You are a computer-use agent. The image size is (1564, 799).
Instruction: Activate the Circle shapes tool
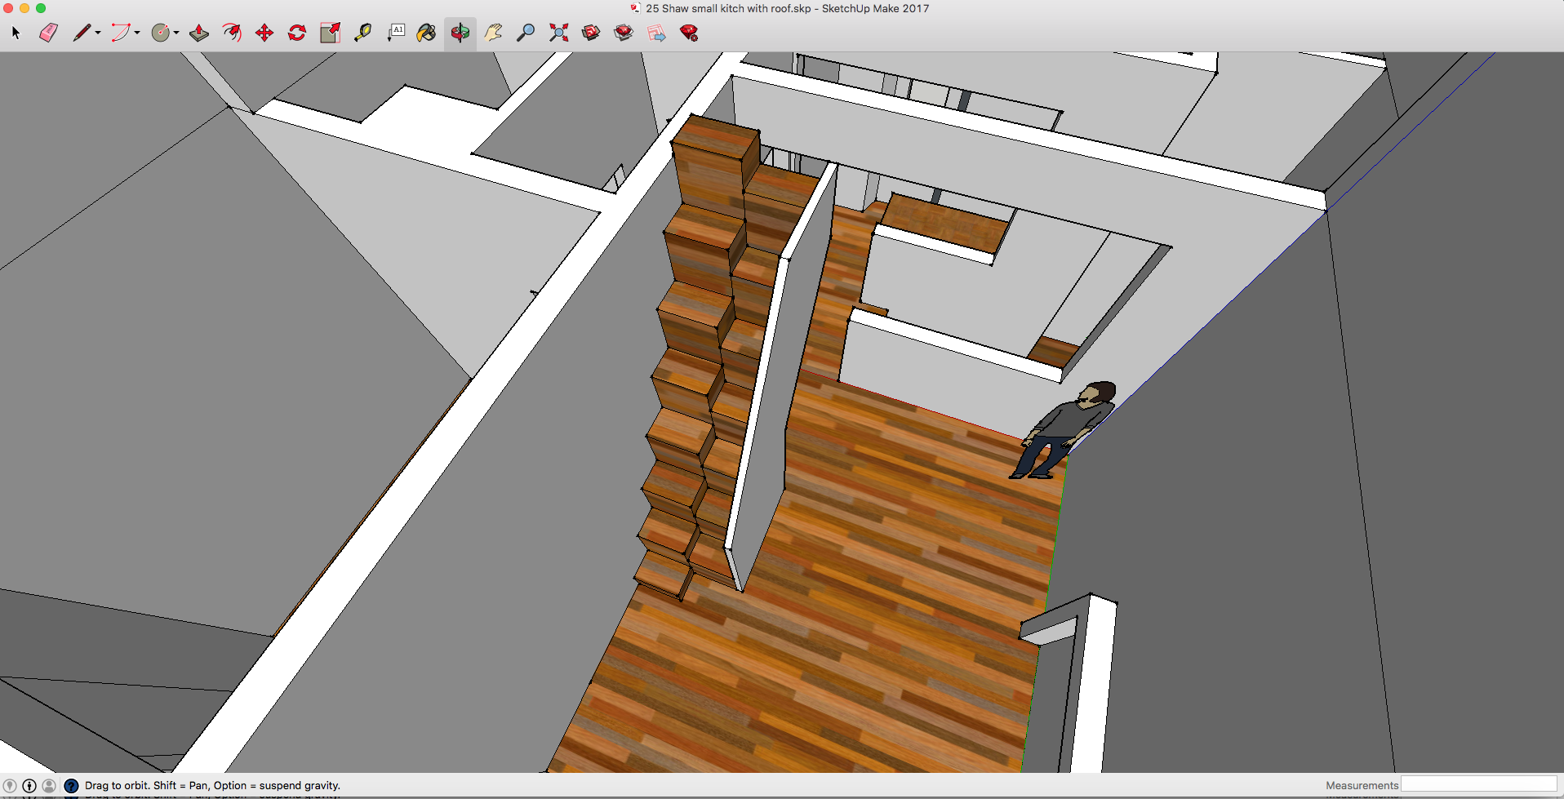[x=160, y=33]
